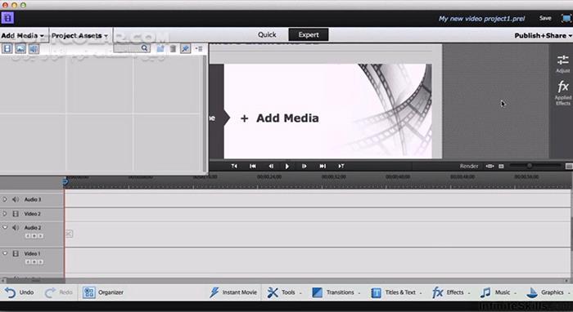This screenshot has height=312, width=573.
Task: Click the Project Assets vertical scrollbar
Action: coord(205,113)
